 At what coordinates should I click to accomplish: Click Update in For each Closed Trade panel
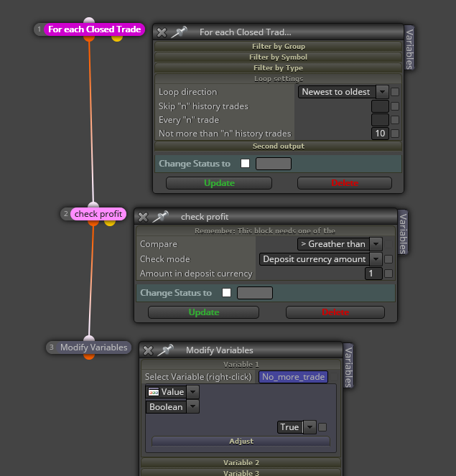(219, 183)
